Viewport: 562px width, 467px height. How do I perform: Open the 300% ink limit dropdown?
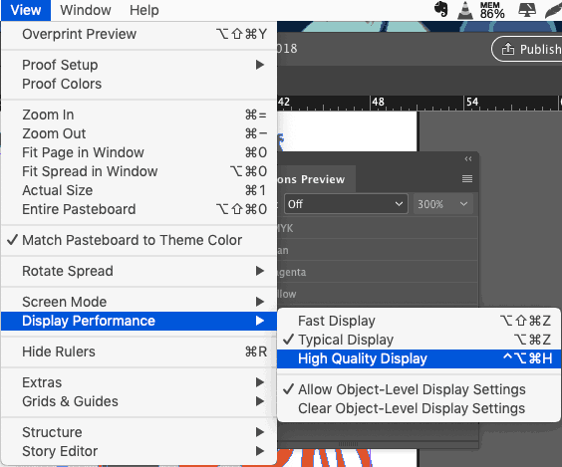443,204
